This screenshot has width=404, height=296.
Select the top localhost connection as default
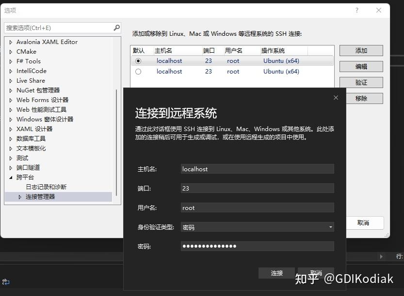[x=138, y=60]
